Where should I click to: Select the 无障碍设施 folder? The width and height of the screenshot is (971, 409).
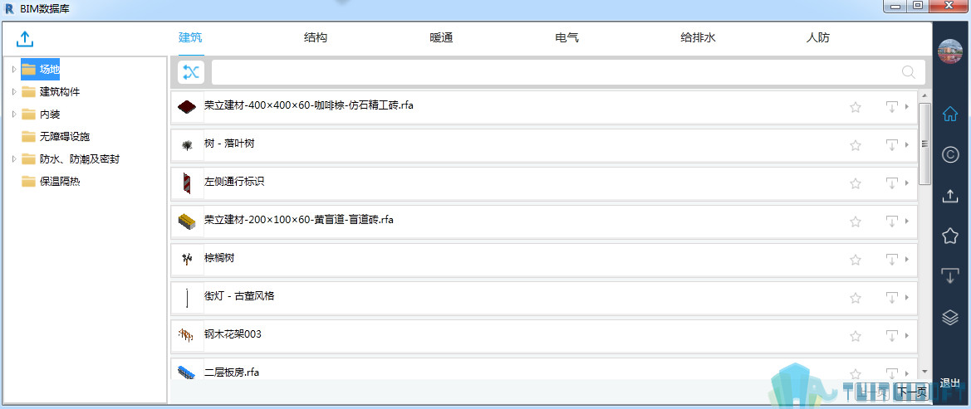click(x=64, y=137)
